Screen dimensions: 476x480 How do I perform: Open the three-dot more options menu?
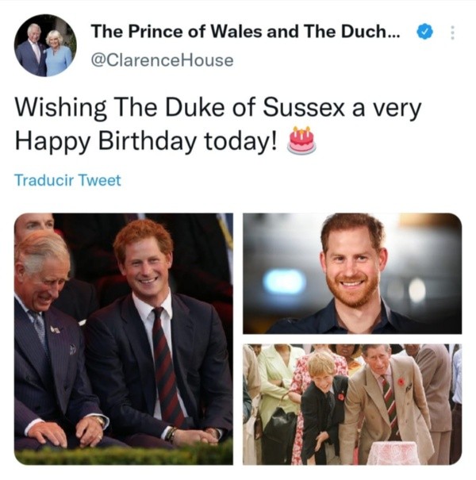click(453, 33)
